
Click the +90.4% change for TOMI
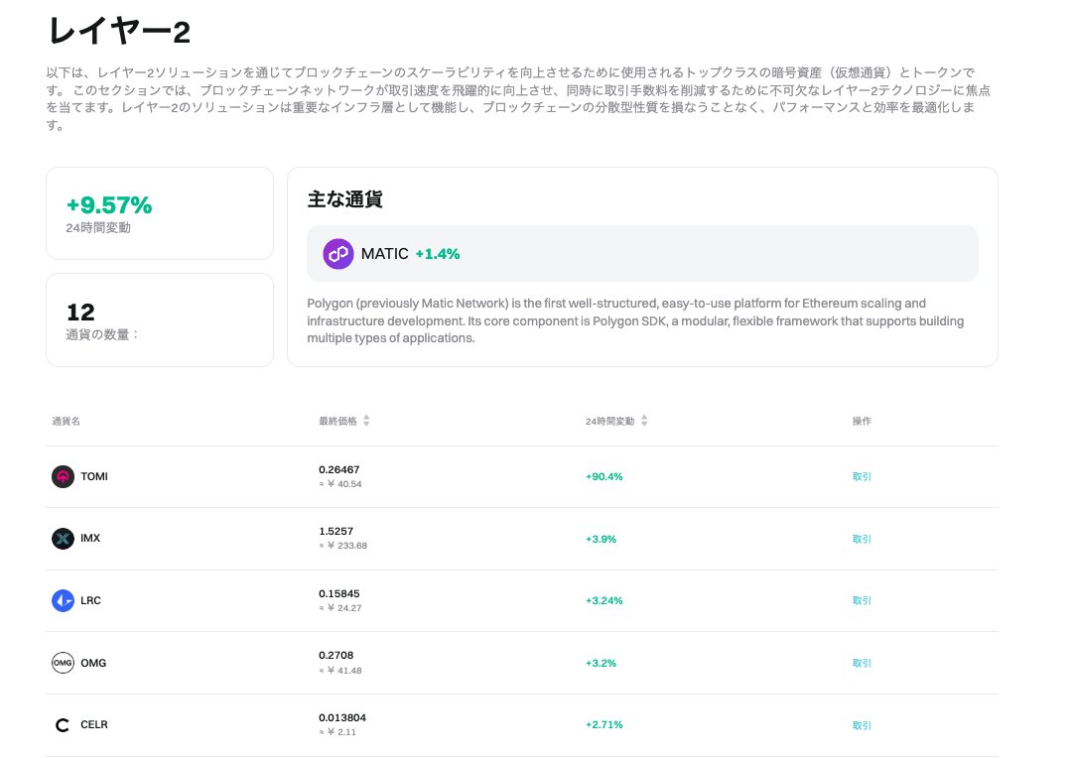(603, 476)
